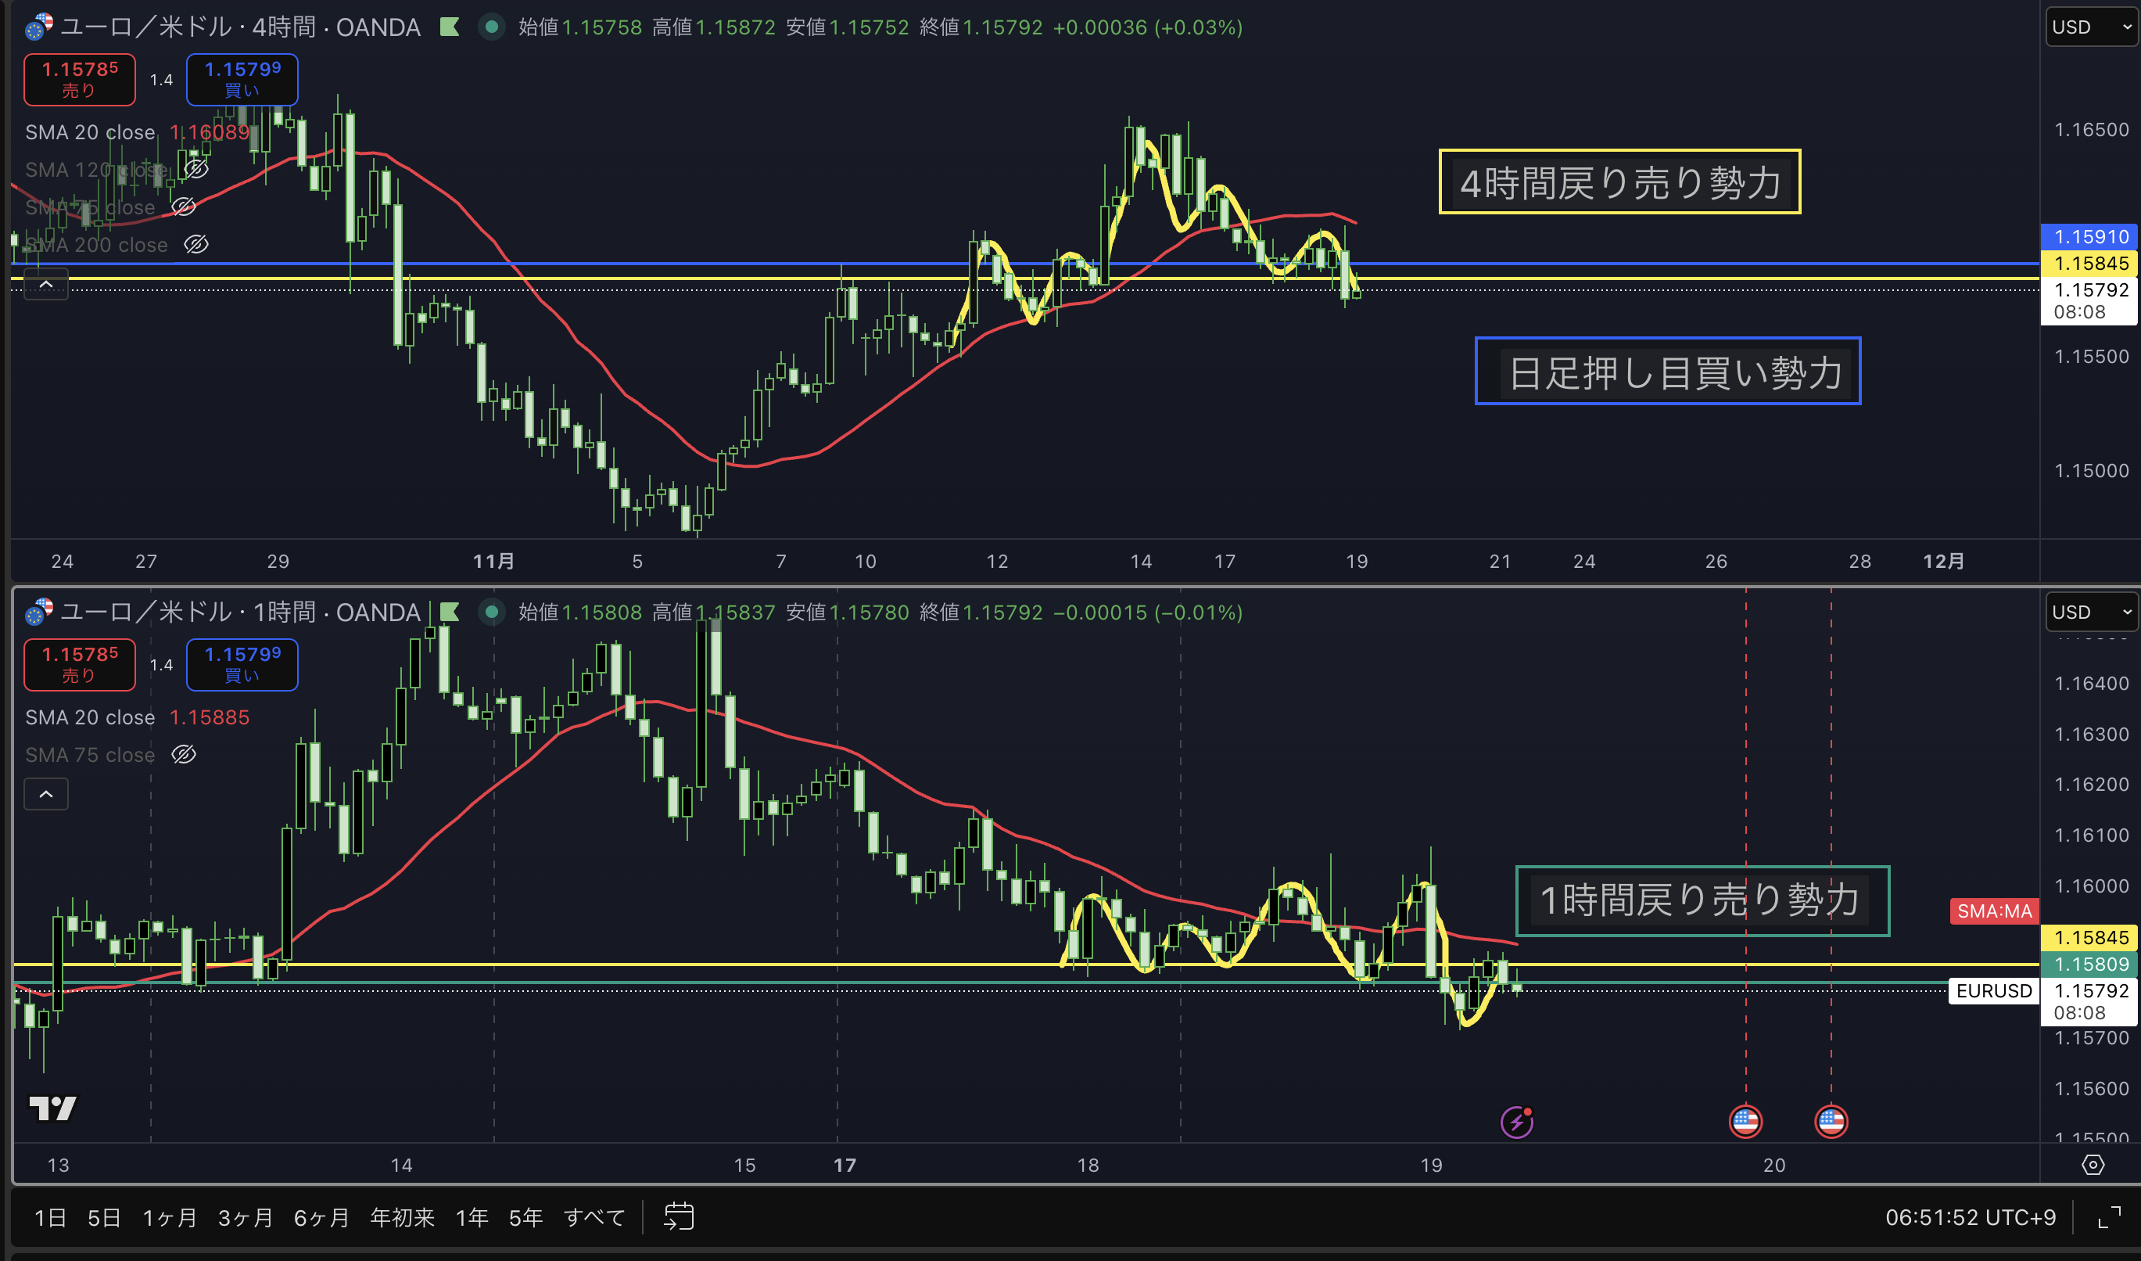
Task: Click green flag icon in upper chart header
Action: (x=450, y=27)
